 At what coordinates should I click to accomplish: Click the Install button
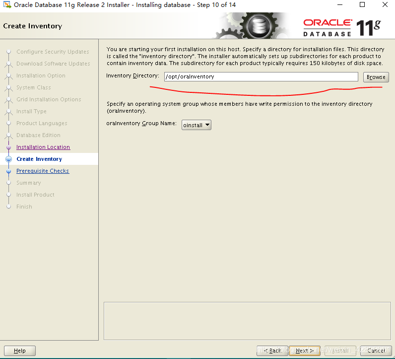coord(340,351)
